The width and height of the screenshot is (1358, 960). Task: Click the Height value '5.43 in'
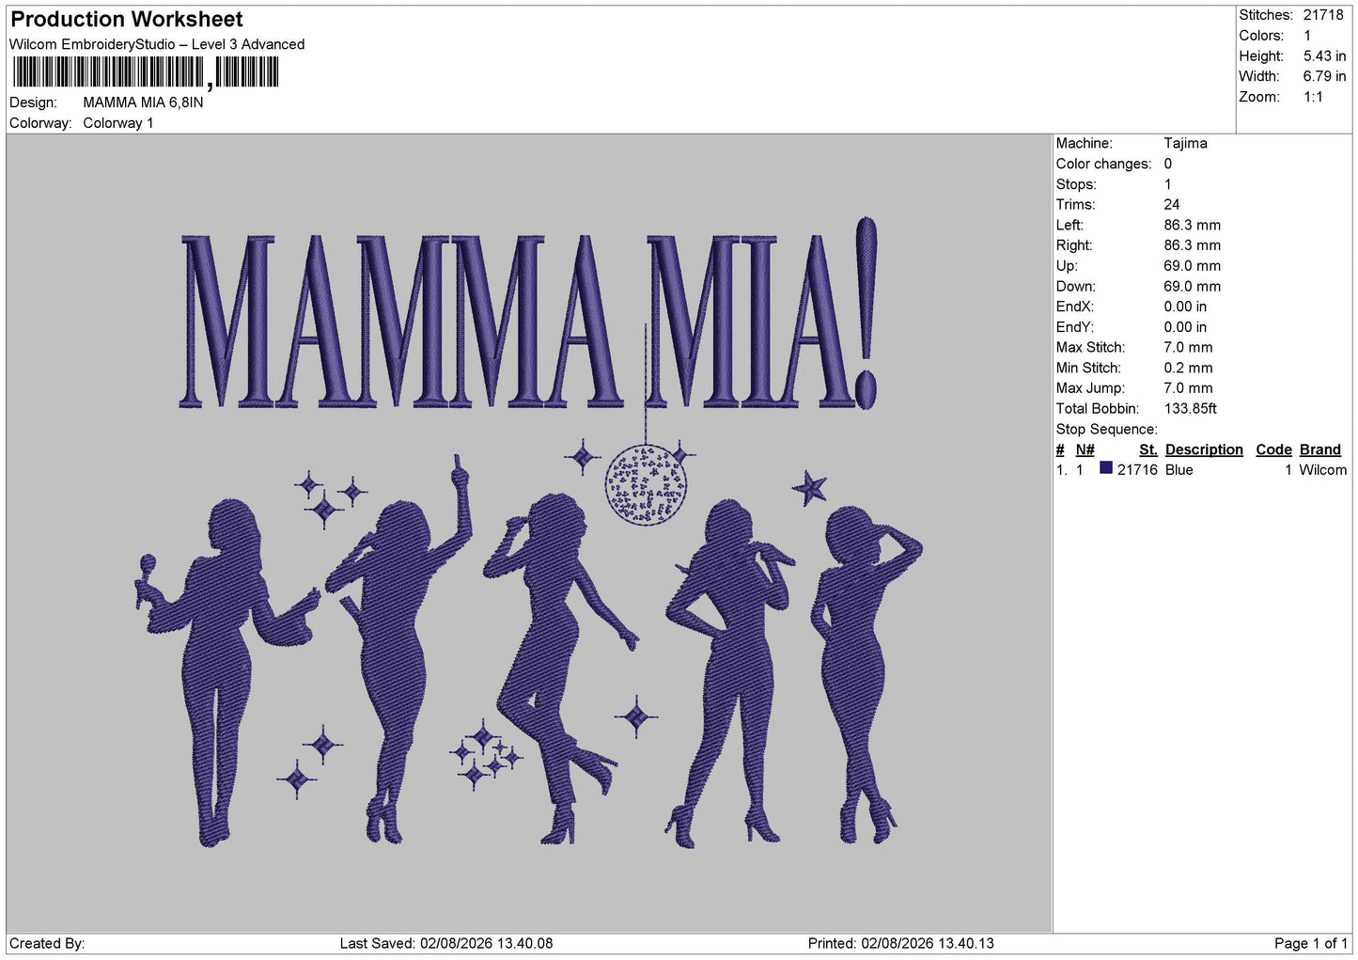pos(1324,56)
